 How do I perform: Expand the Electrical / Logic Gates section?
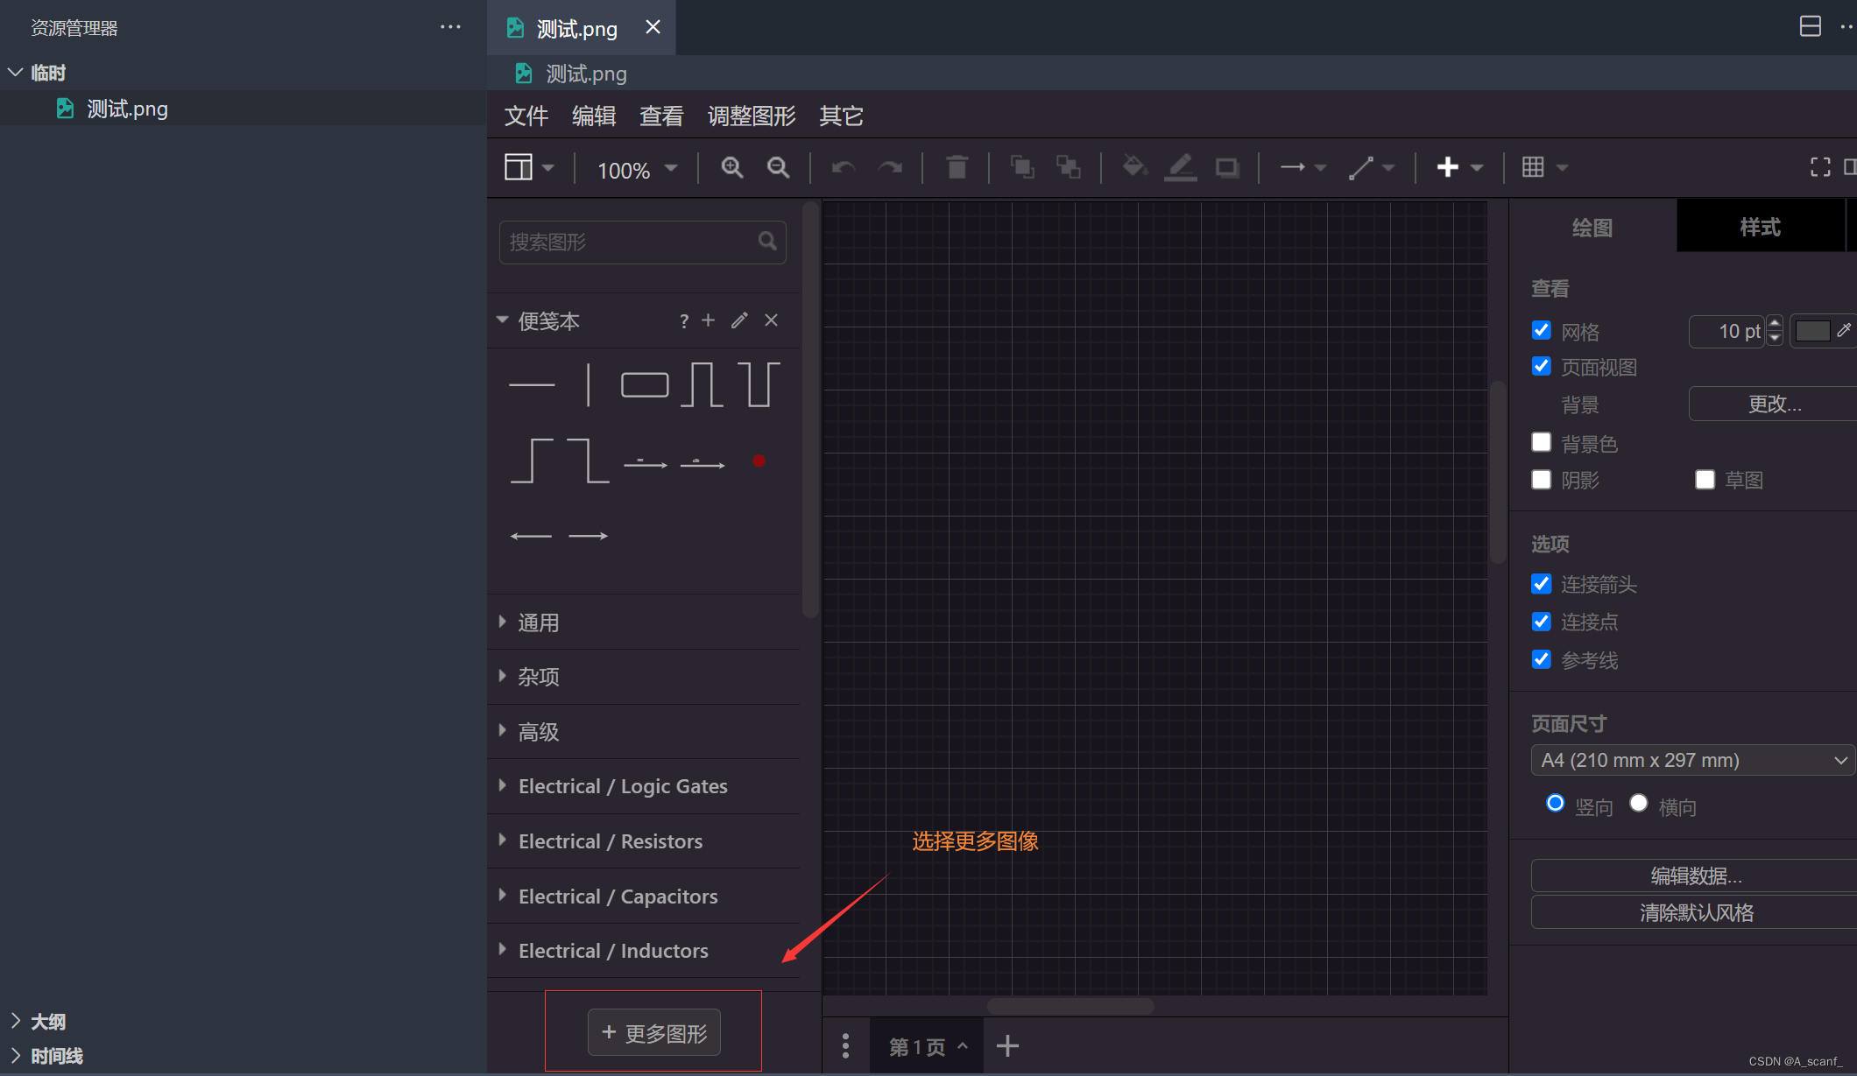click(x=622, y=786)
